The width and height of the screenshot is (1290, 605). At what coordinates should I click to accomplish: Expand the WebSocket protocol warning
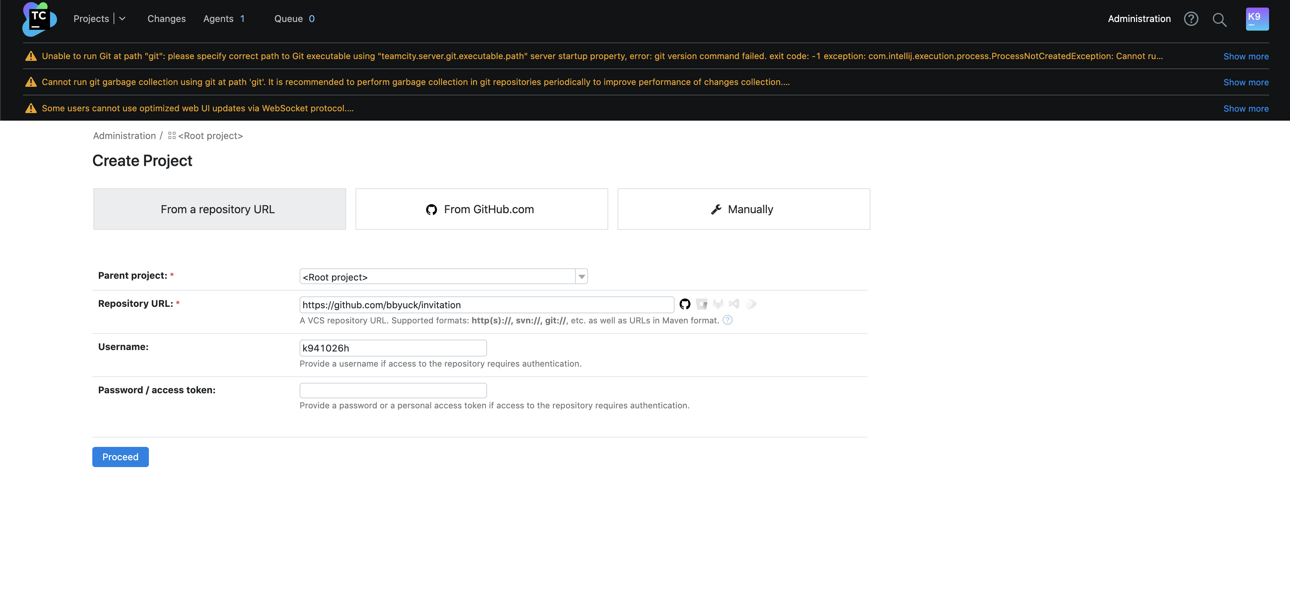coord(1245,108)
